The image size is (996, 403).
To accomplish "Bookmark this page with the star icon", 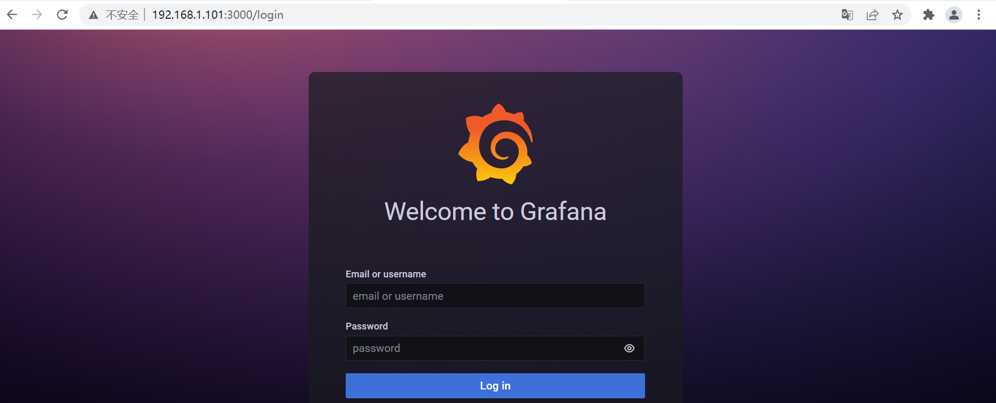I will click(x=897, y=15).
